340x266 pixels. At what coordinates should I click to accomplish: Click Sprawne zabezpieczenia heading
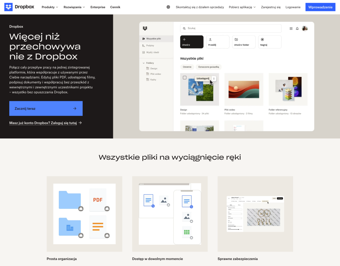tap(238, 259)
